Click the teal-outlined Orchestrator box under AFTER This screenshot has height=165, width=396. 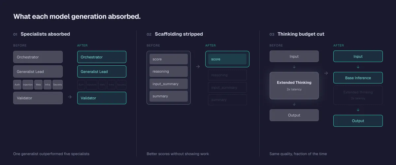102,57
